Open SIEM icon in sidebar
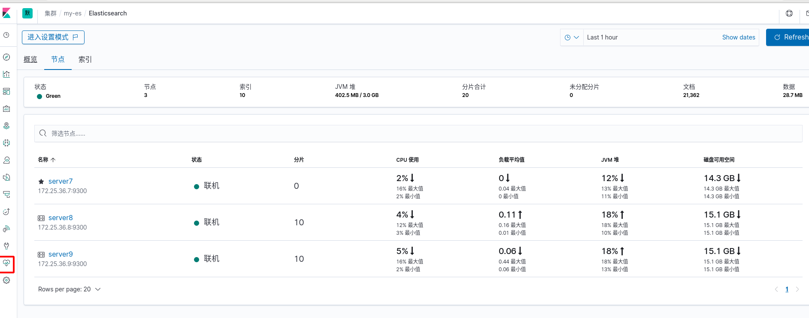This screenshot has height=318, width=809. tap(6, 229)
